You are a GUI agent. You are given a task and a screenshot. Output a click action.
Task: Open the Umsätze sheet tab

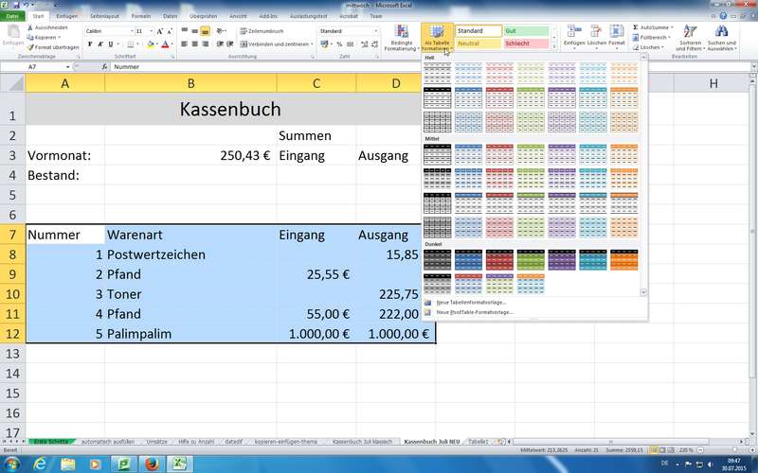(x=156, y=442)
